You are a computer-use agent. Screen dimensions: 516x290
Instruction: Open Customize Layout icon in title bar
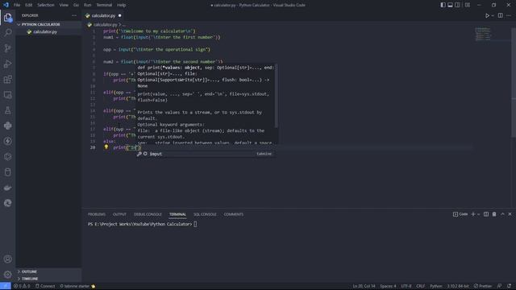click(x=468, y=5)
